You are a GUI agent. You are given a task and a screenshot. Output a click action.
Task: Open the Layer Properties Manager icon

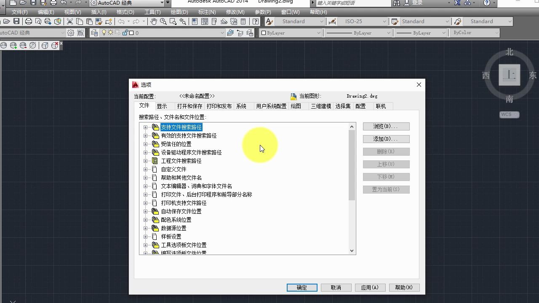pyautogui.click(x=94, y=33)
